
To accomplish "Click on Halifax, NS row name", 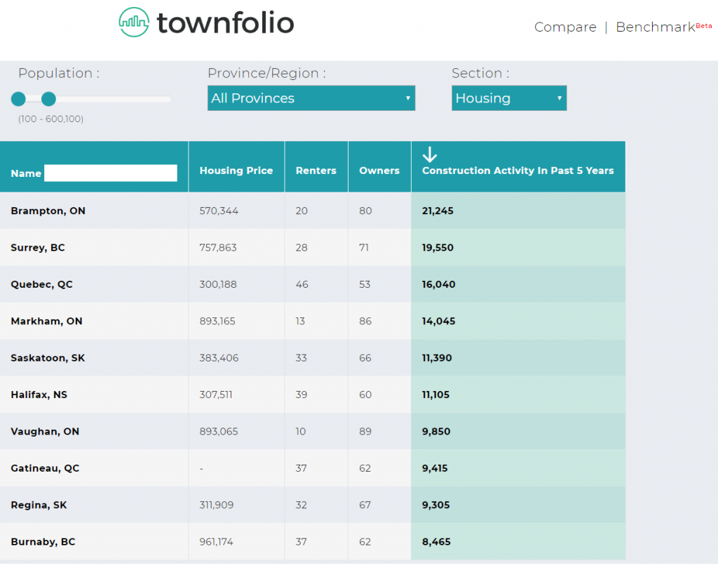I will pyautogui.click(x=39, y=395).
